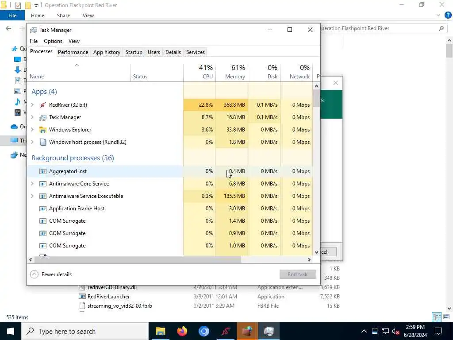Click the taskbar search box
Image resolution: width=453 pixels, height=340 pixels.
click(85, 331)
